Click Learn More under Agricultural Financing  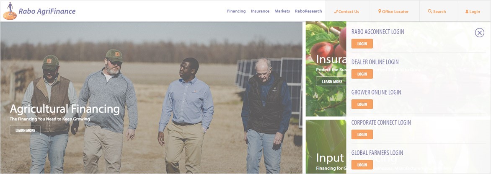pyautogui.click(x=26, y=130)
